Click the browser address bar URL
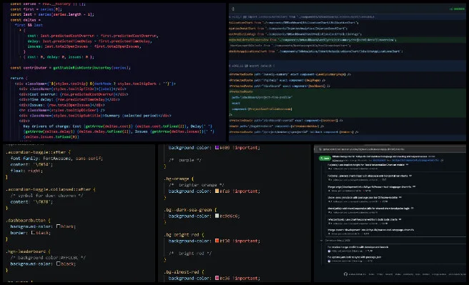 [x=364, y=149]
